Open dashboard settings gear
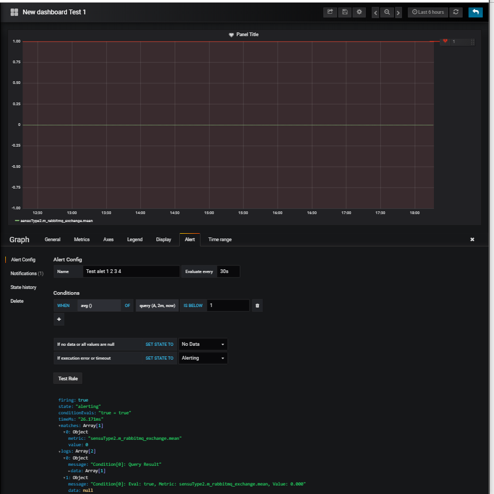494x494 pixels. 359,12
